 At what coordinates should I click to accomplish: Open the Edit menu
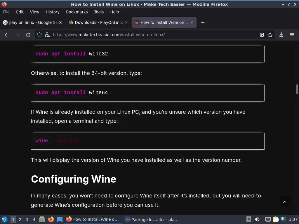tap(20, 12)
